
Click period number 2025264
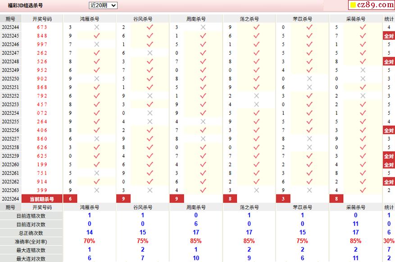tap(10, 199)
